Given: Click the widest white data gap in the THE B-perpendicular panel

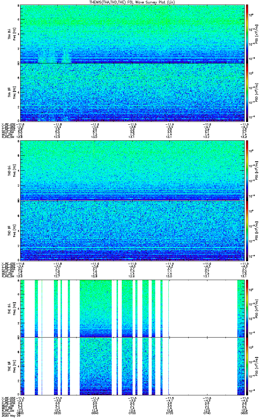Looking at the screenshot, I should [203, 308].
